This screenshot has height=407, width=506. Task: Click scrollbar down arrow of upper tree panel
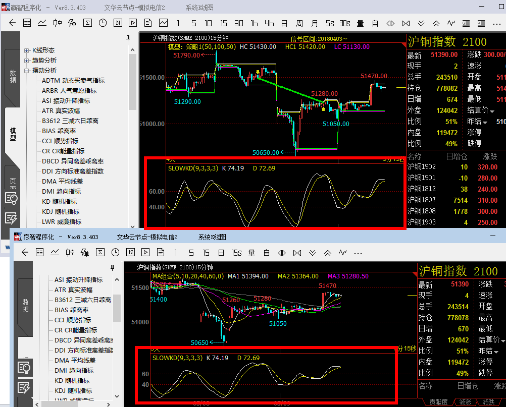[133, 225]
